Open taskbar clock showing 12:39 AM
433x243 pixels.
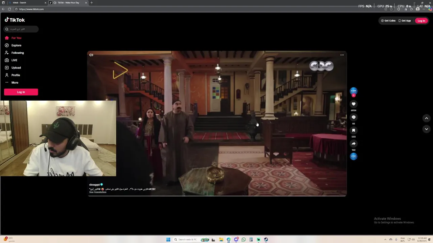(x=422, y=240)
